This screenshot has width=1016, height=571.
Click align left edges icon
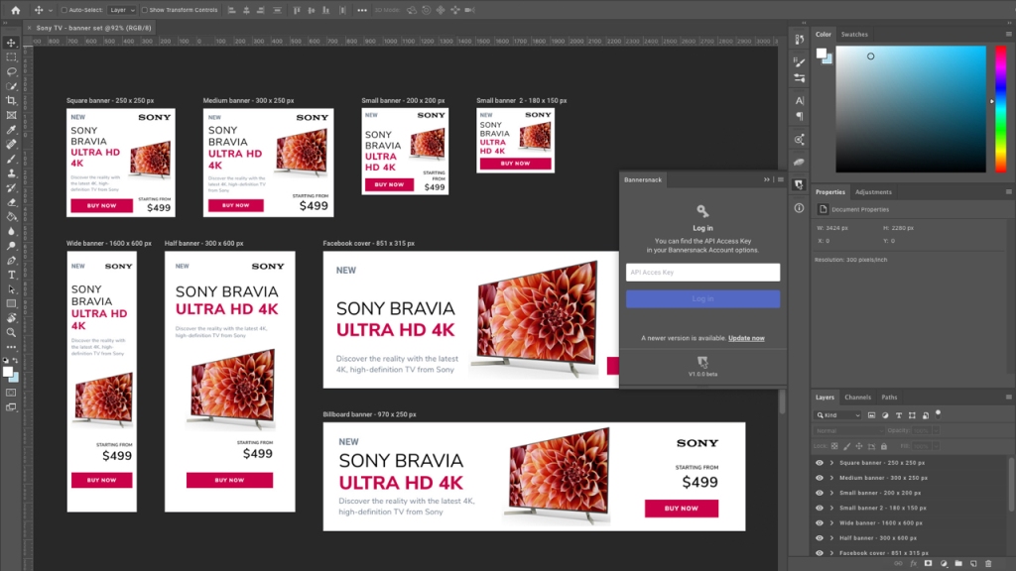tap(231, 10)
